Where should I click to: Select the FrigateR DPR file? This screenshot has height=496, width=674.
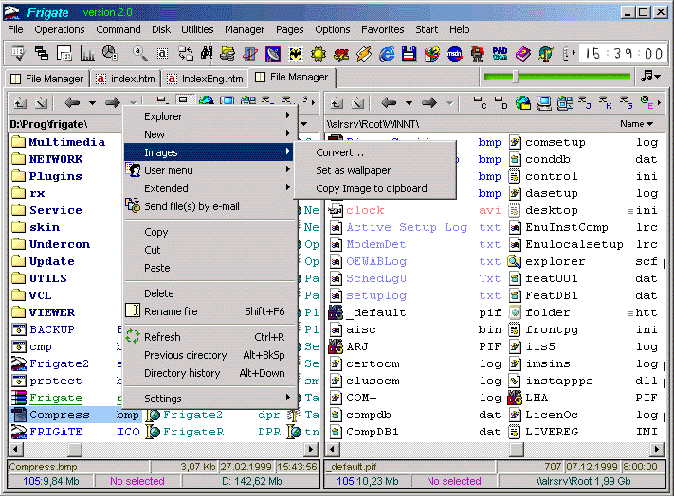click(x=213, y=432)
